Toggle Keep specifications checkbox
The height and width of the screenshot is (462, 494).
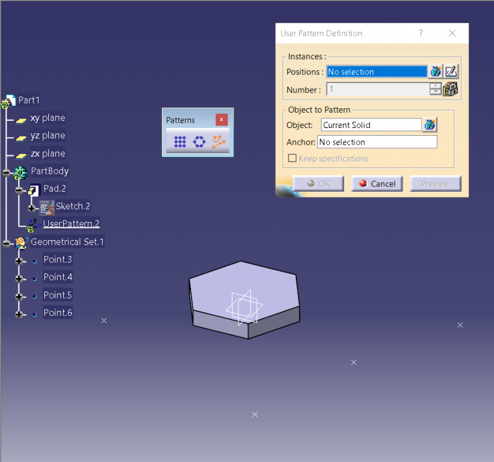293,158
